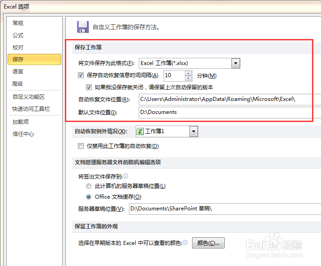Click the floppy disk save icon
Screen dimensions: 321x266
point(83,27)
